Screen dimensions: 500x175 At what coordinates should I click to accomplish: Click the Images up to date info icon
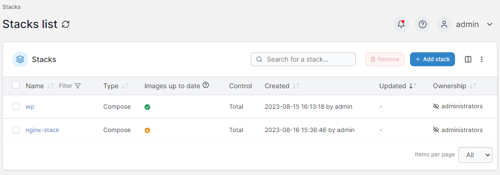[206, 85]
